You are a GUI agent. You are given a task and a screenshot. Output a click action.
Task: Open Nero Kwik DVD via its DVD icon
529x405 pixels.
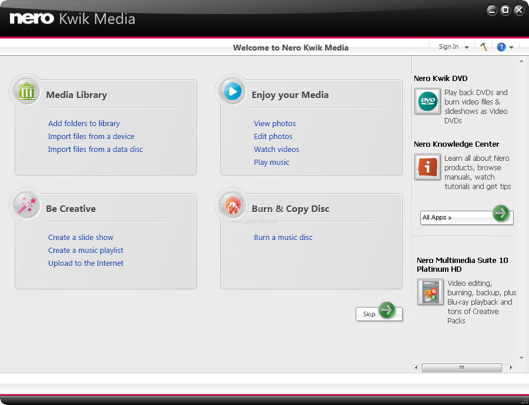(x=427, y=101)
